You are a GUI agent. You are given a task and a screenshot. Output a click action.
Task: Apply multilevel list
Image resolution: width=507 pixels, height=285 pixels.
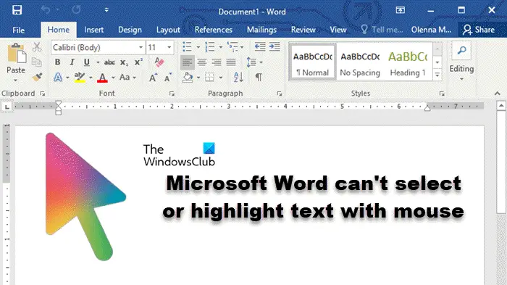tap(232, 46)
